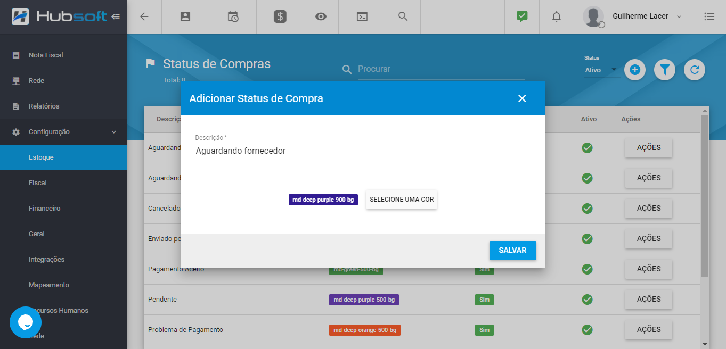Click the refresh circular arrow button
This screenshot has height=349, width=726.
pos(695,70)
